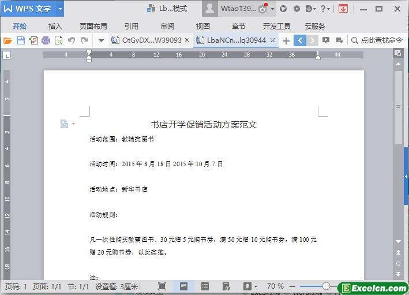409x295 pixels.
Task: Expand the user account dropdown arrow
Action: click(272, 9)
